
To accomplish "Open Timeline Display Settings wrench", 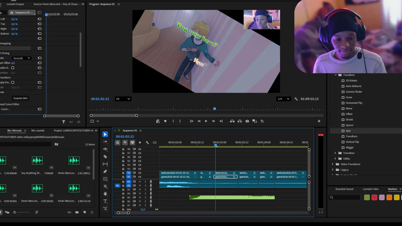I will 147,143.
